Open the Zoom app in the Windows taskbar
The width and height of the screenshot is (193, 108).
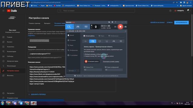(x=21, y=103)
